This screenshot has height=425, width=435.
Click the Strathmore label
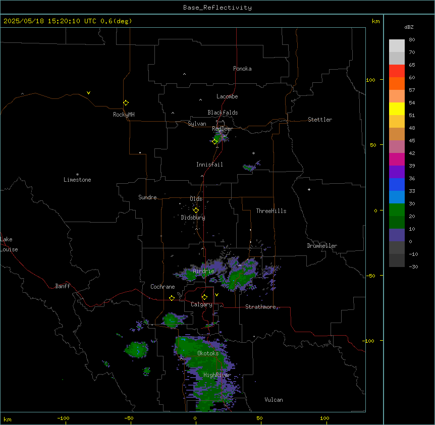tap(260, 307)
